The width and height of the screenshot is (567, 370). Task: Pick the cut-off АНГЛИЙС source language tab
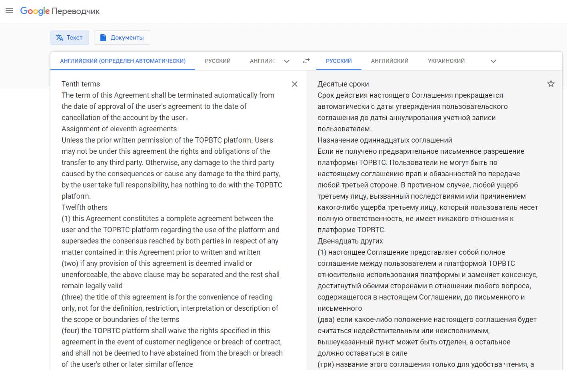tap(263, 61)
